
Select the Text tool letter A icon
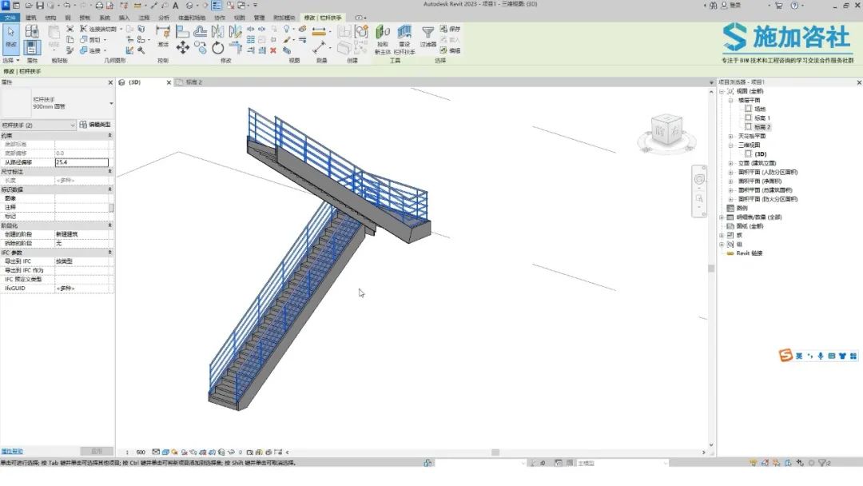pos(176,6)
